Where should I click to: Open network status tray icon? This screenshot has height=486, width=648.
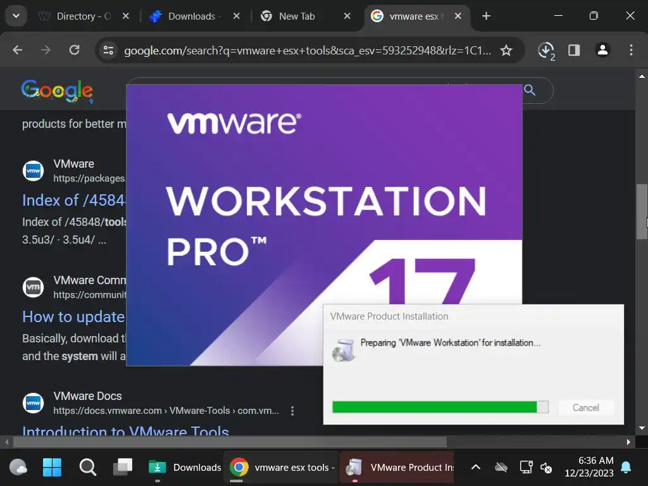[526, 468]
